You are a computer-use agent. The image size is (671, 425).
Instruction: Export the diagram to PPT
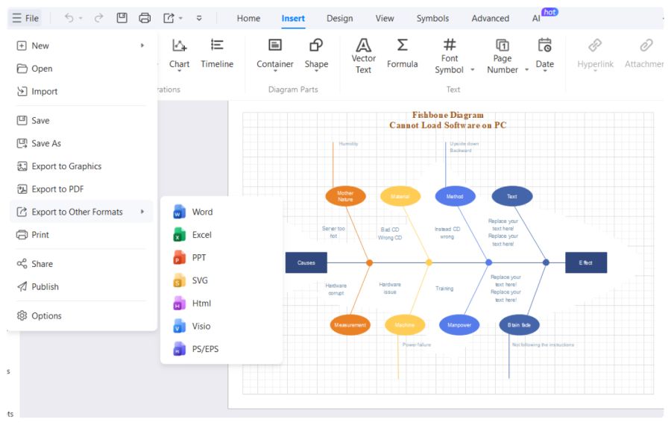pyautogui.click(x=221, y=258)
